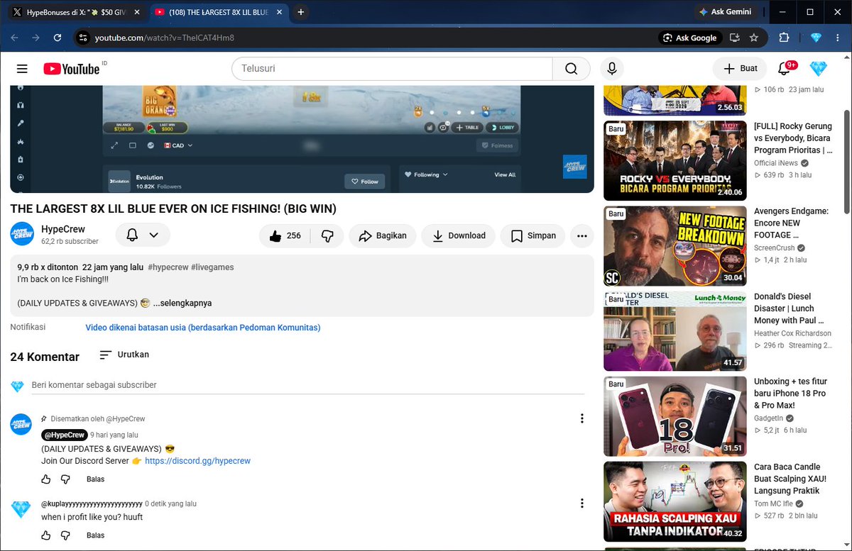
Task: Dislike the HypeCrew video
Action: (x=327, y=235)
